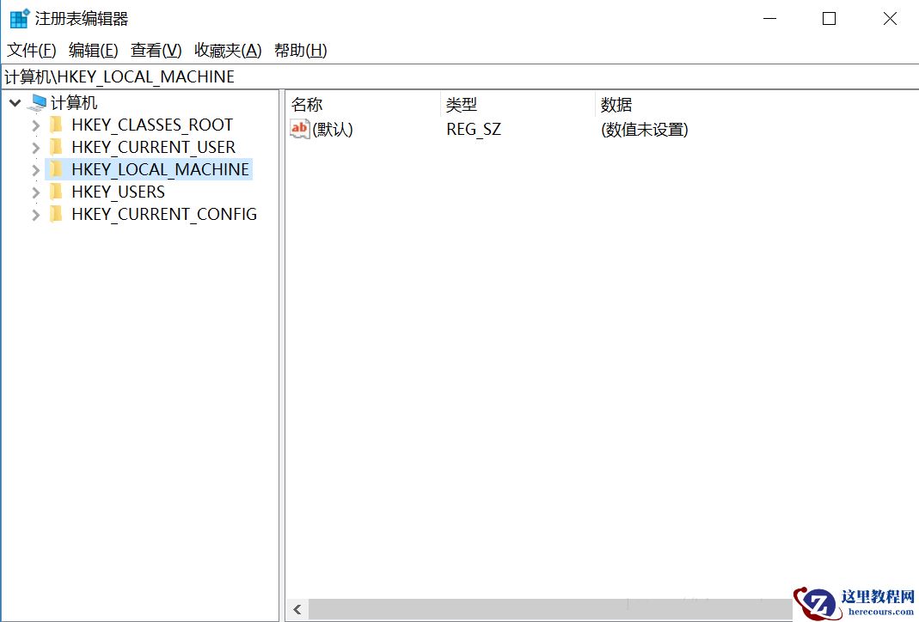Expand the HKEY_LOCAL_MACHINE tree node
This screenshot has height=622, width=919.
pyautogui.click(x=34, y=168)
